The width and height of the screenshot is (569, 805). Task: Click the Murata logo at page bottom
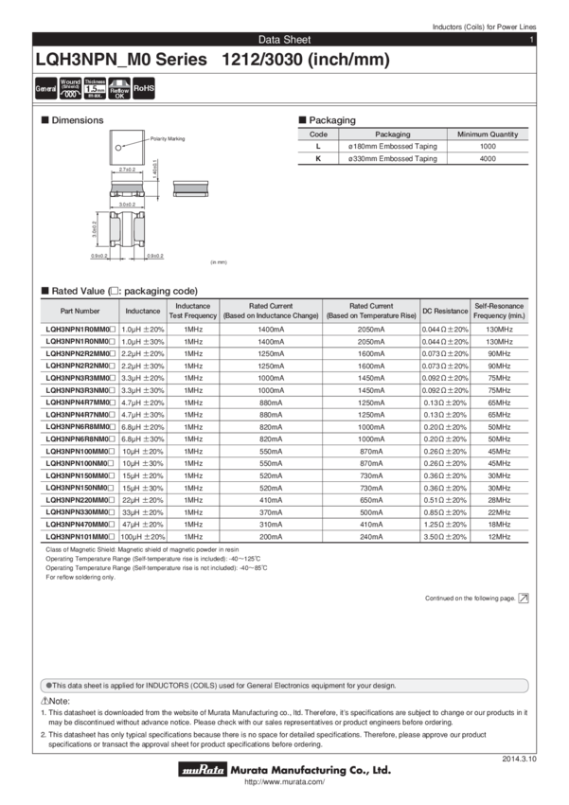(x=203, y=769)
